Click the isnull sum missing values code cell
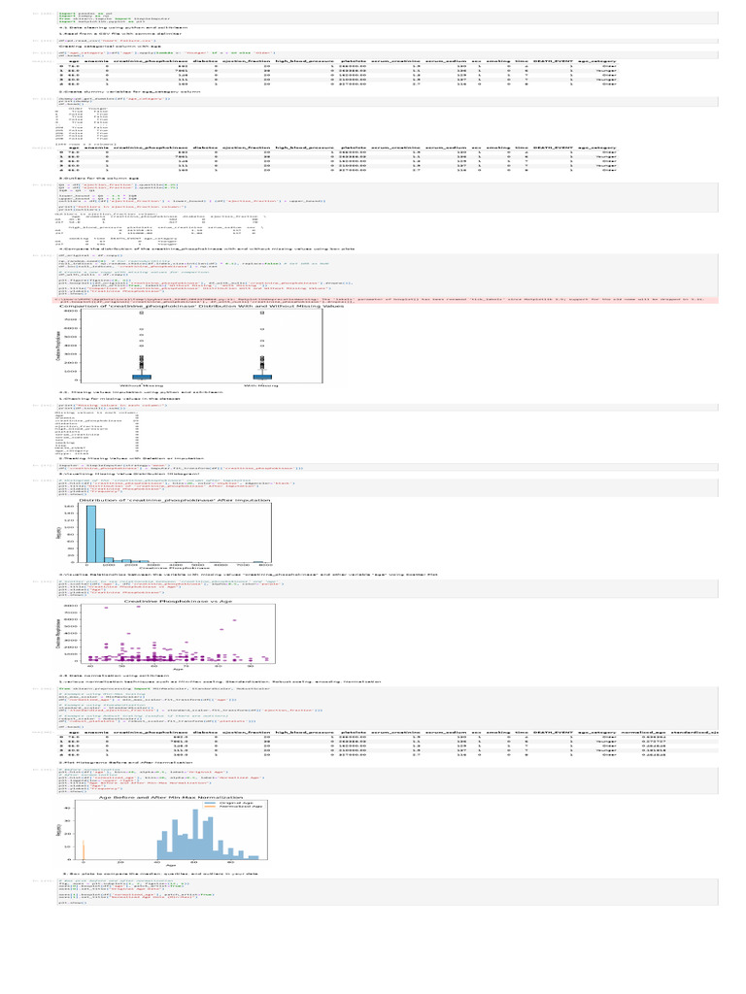The width and height of the screenshot is (746, 994). pos(388,405)
